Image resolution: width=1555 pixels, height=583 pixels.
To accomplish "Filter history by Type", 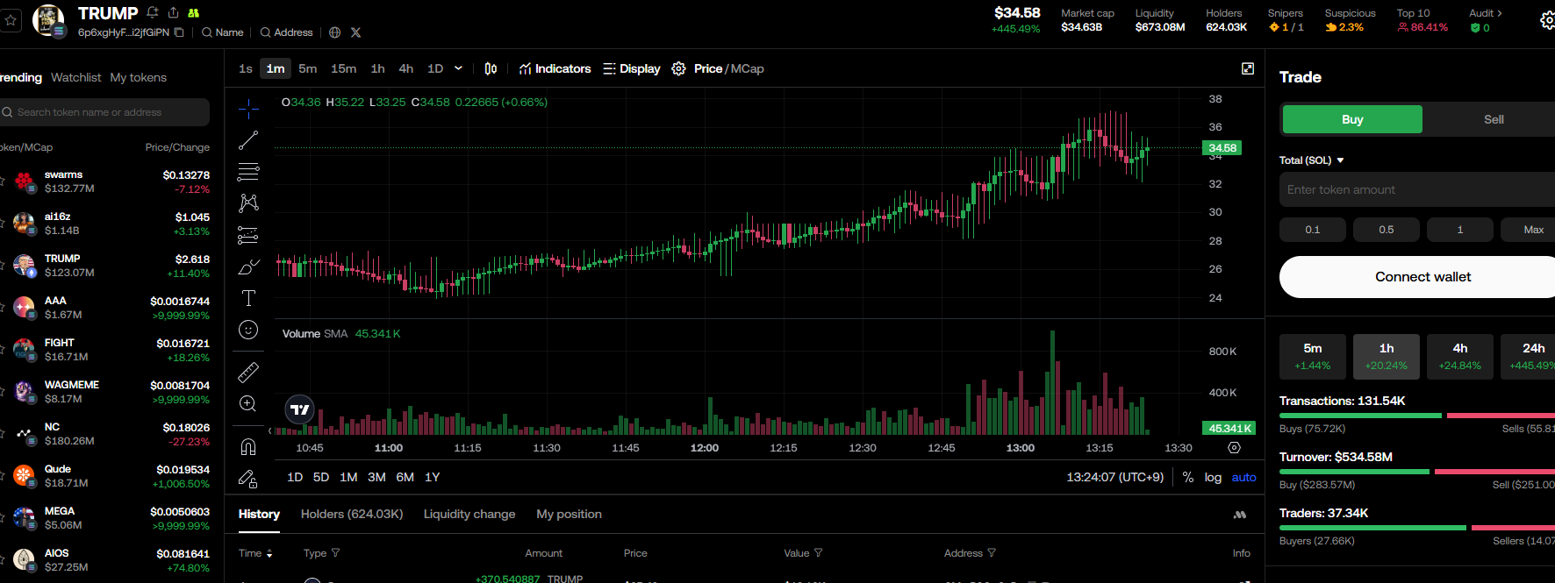I will pos(321,553).
